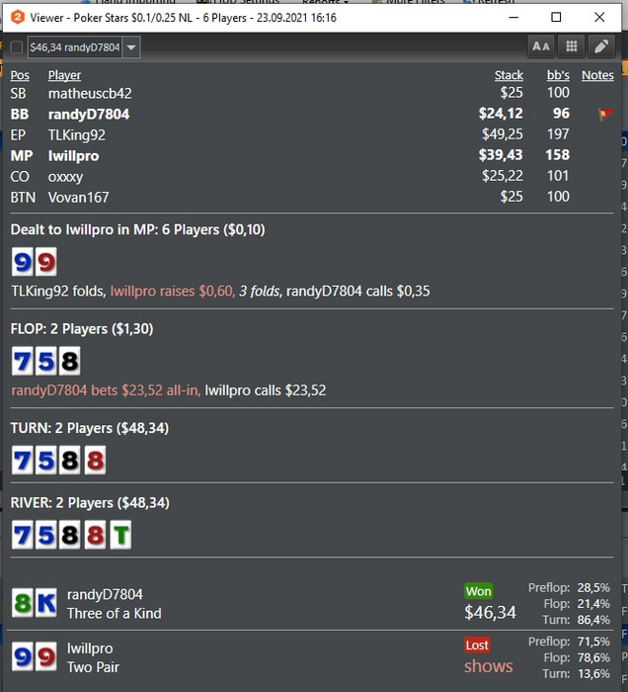Click the red 8 turn card
The height and width of the screenshot is (692, 628).
pyautogui.click(x=95, y=461)
